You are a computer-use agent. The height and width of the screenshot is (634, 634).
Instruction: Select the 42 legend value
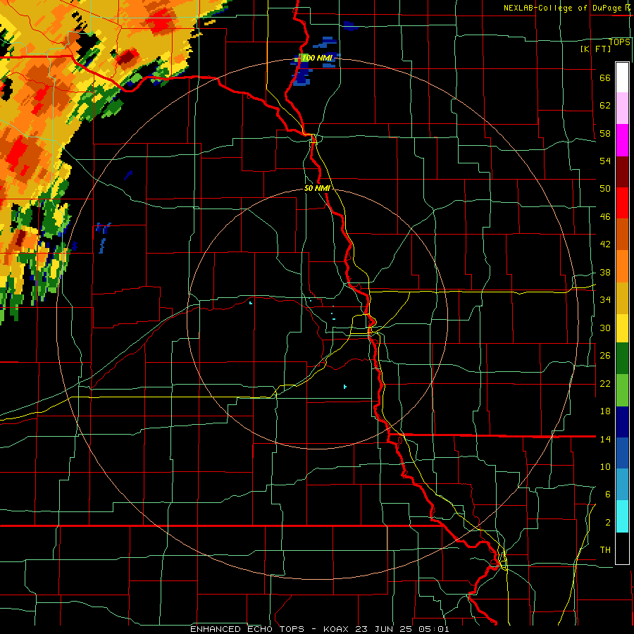(x=605, y=244)
